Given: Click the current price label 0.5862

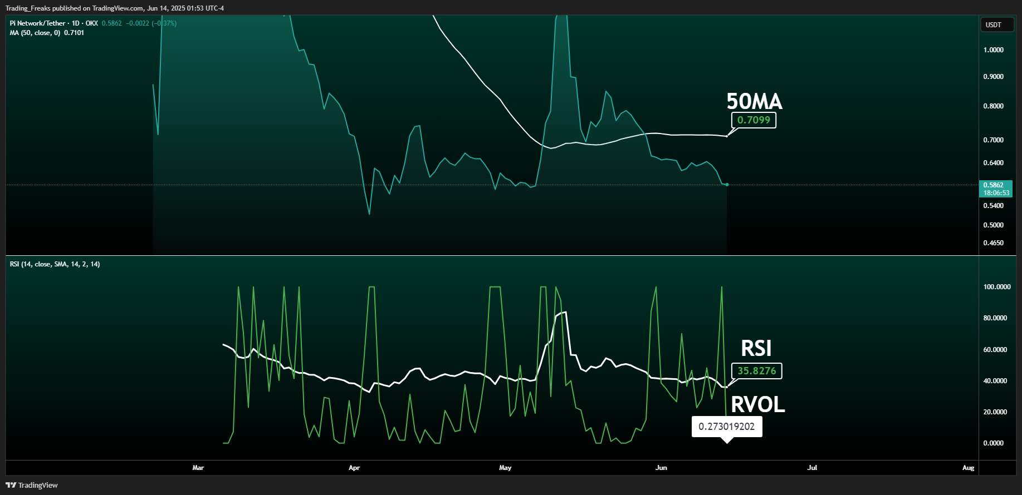Looking at the screenshot, I should 996,189.
